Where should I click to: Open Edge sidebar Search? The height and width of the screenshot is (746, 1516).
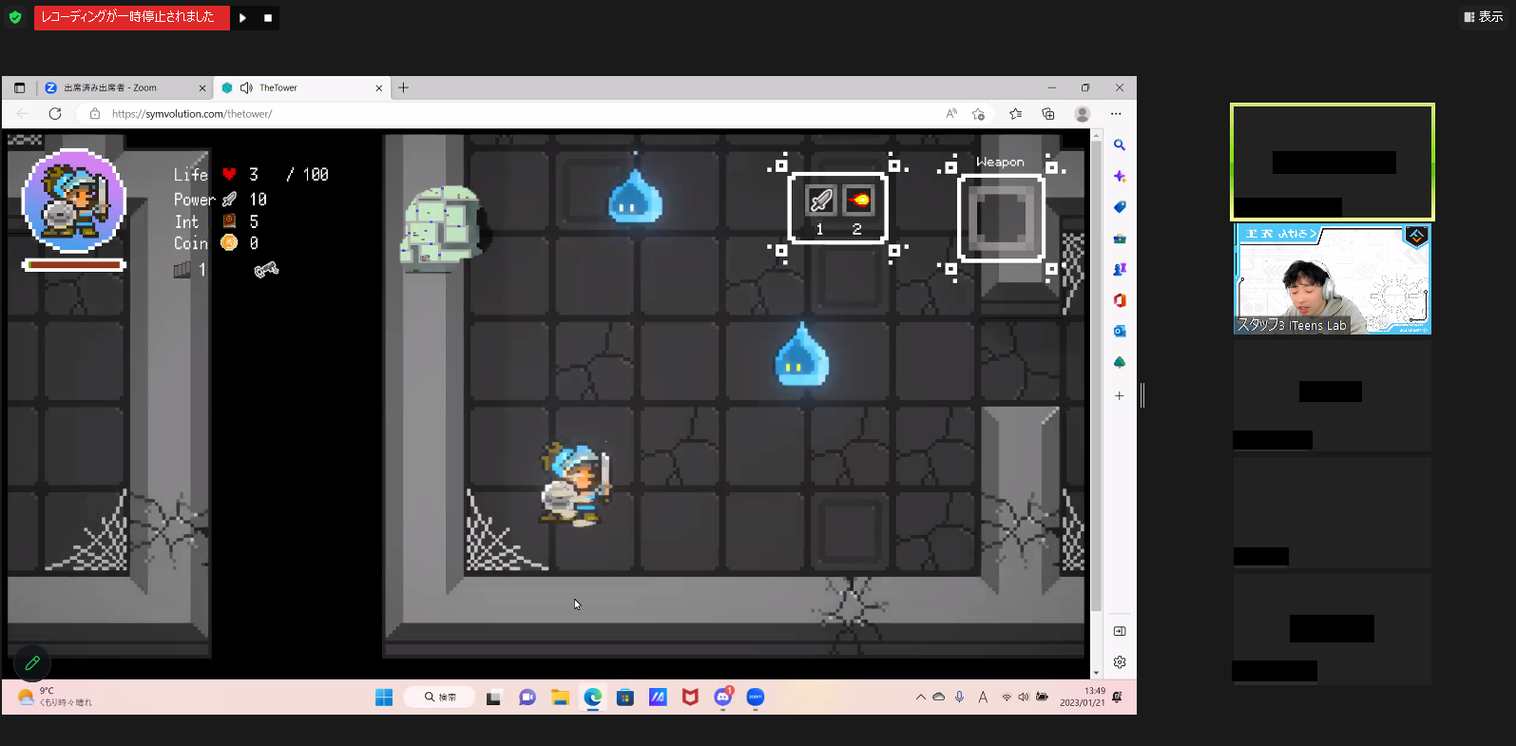(1120, 145)
